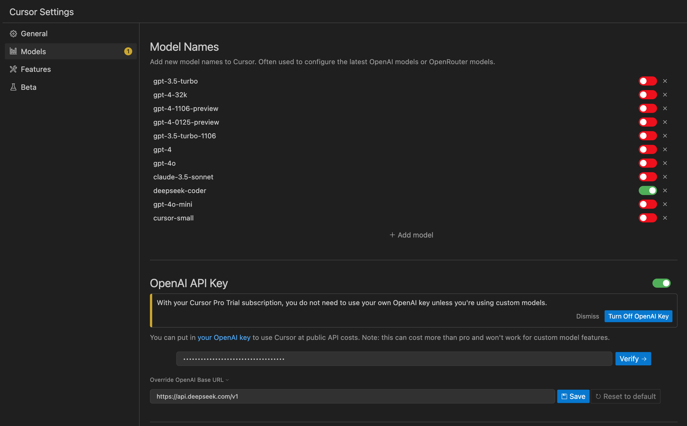Verify the entered OpenAI API key
The height and width of the screenshot is (426, 687).
click(x=633, y=359)
